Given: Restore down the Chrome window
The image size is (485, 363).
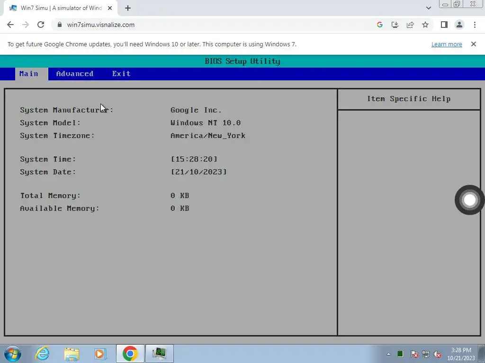Looking at the screenshot, I should coord(457,4).
